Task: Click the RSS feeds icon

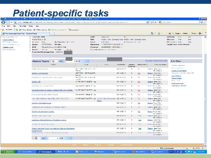Action: tap(159, 33)
